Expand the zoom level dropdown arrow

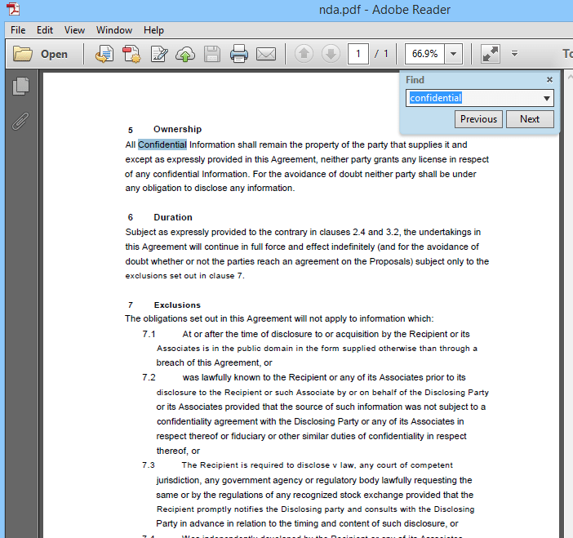[454, 54]
